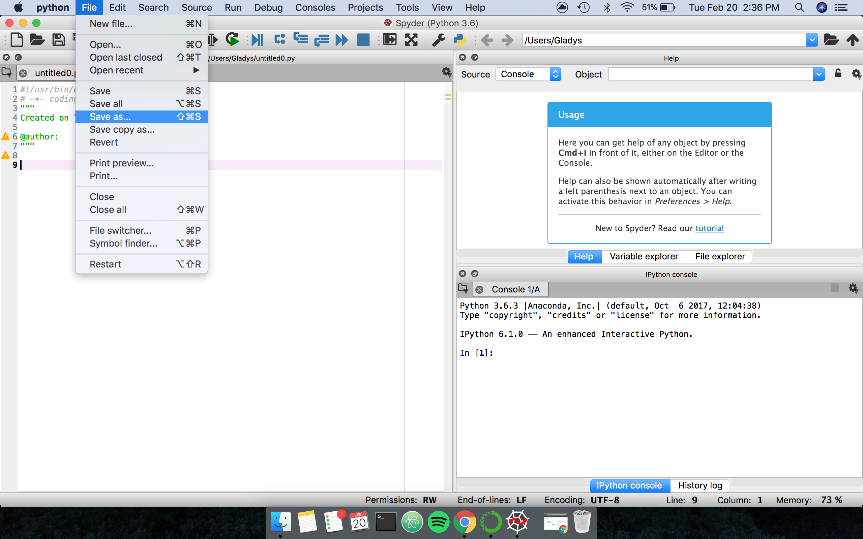This screenshot has height=539, width=863.
Task: Choose Save as... from the File menu
Action: [x=142, y=117]
